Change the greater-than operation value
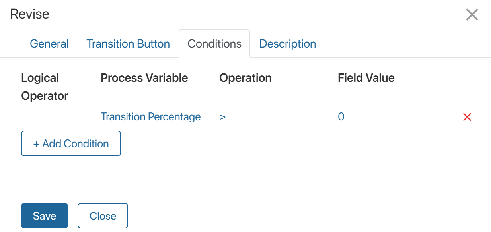This screenshot has width=491, height=232. [x=222, y=117]
